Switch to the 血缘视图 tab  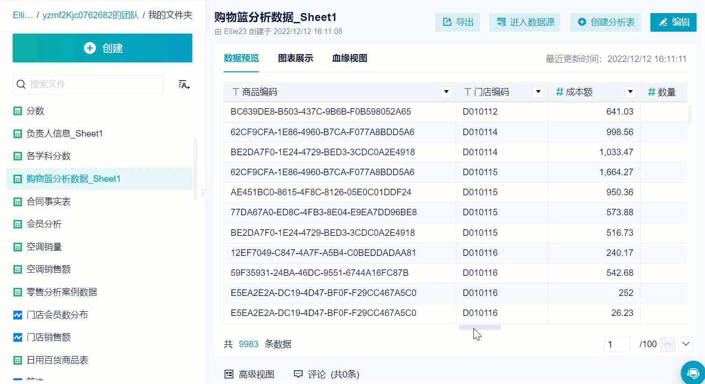[349, 58]
